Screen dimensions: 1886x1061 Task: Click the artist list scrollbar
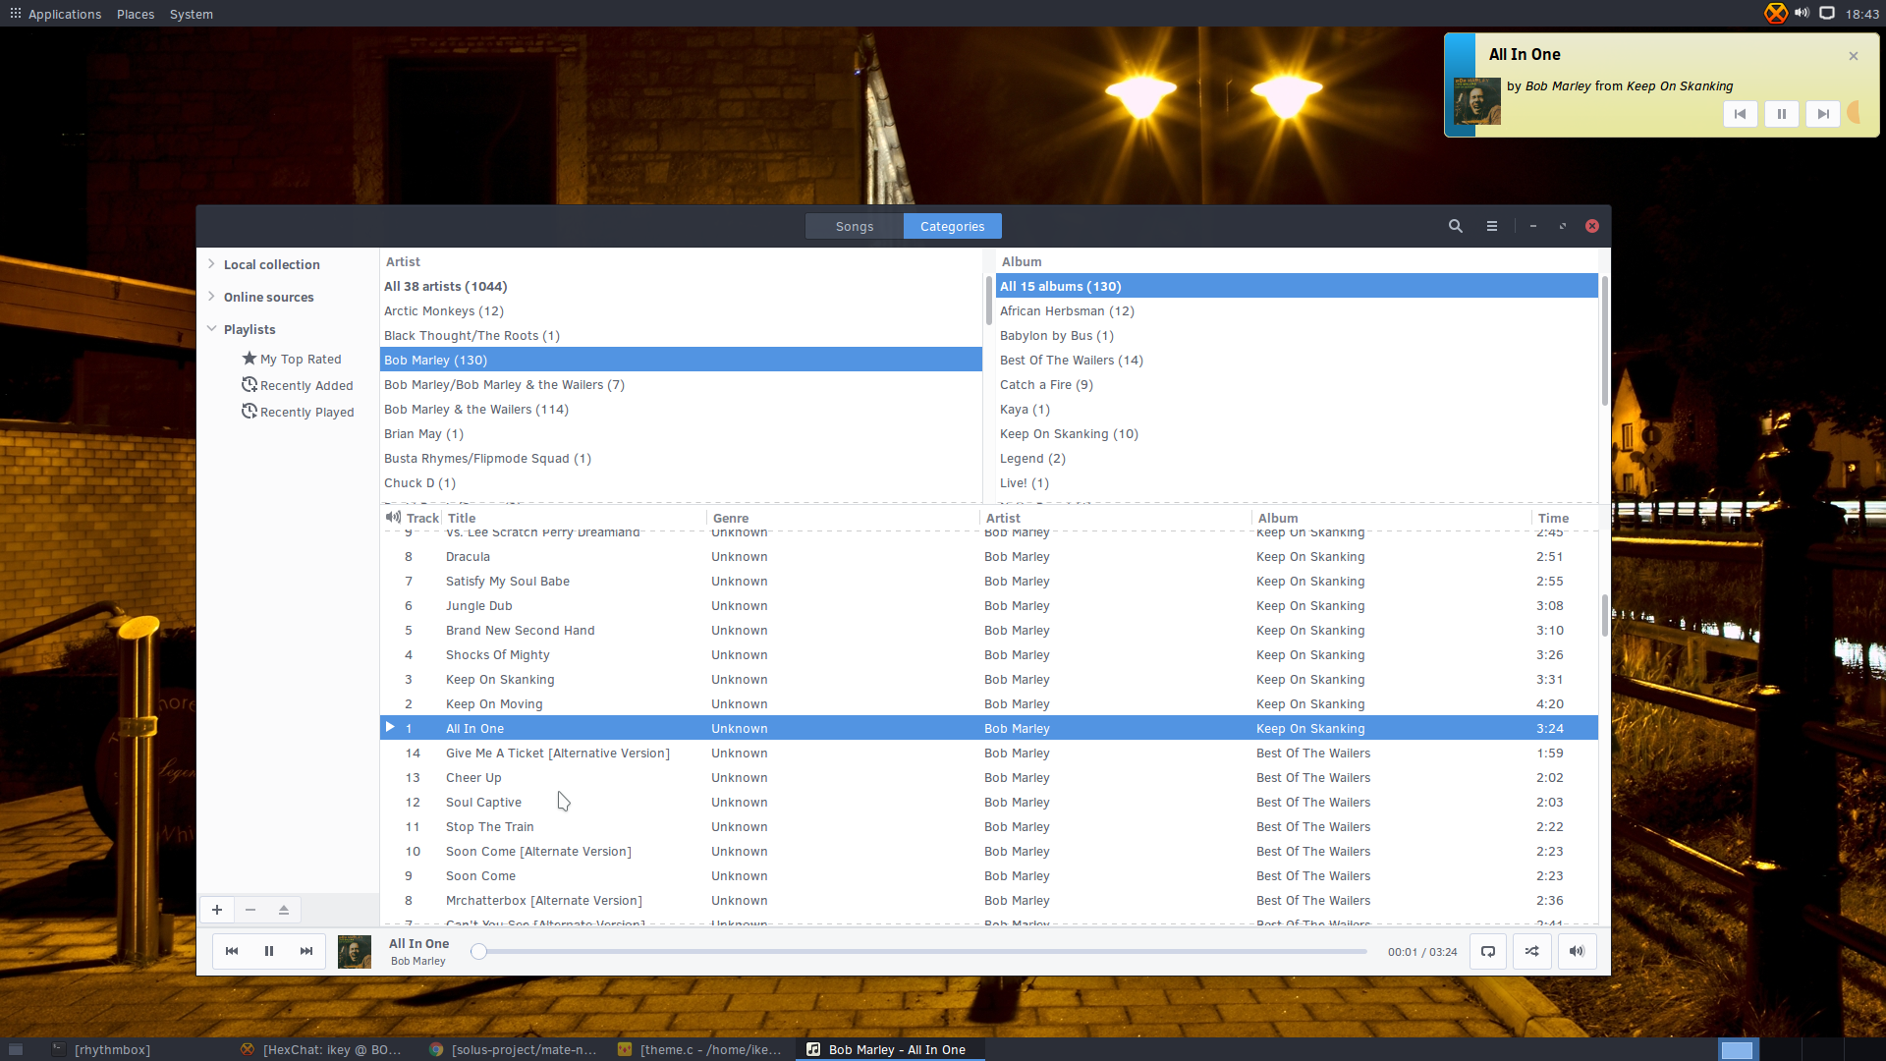pos(988,301)
